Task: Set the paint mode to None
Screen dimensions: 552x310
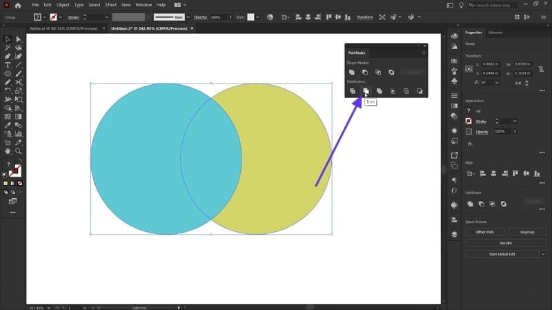Action: tap(20, 183)
